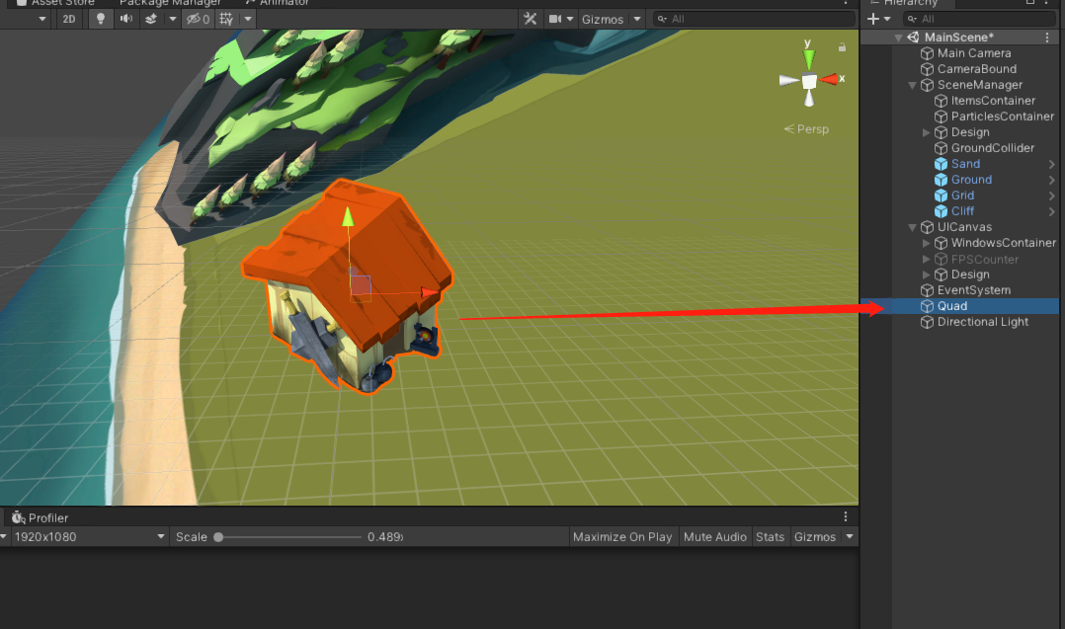Select FPSCounter object
The image size is (1065, 629).
[985, 259]
